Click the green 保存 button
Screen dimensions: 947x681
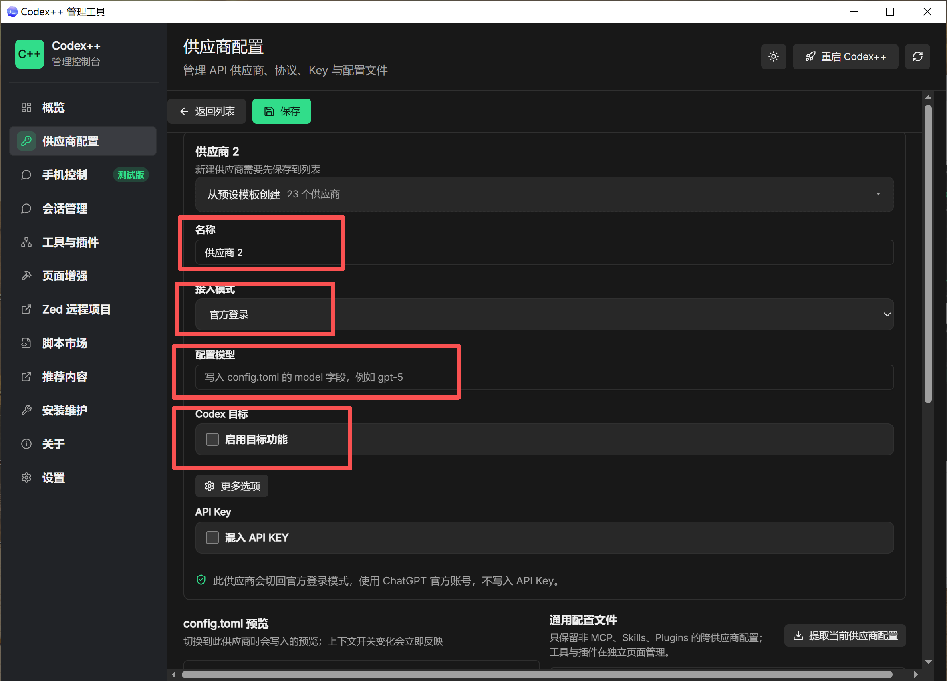(282, 111)
